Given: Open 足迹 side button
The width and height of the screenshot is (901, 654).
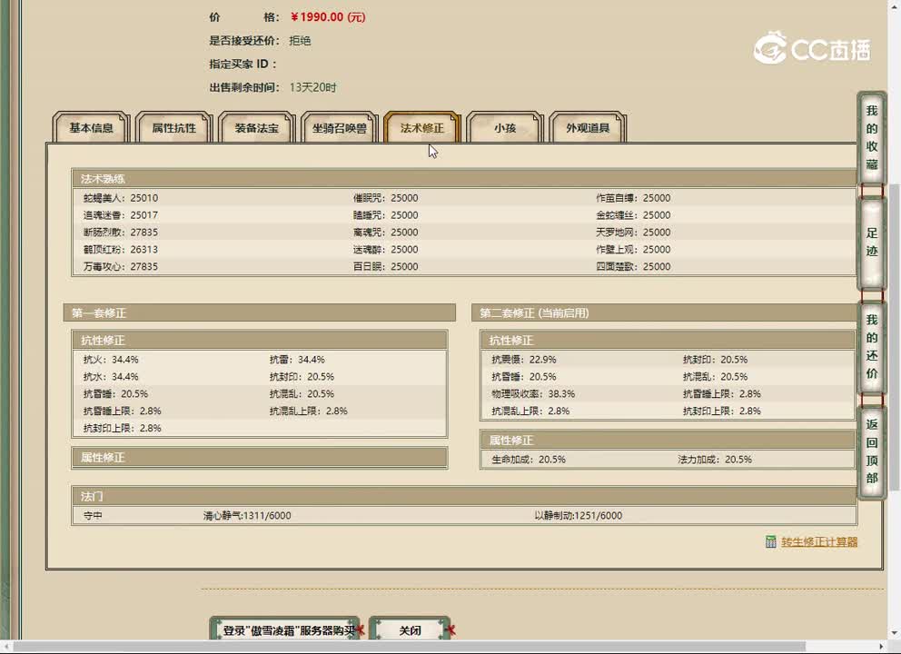Looking at the screenshot, I should (x=872, y=243).
